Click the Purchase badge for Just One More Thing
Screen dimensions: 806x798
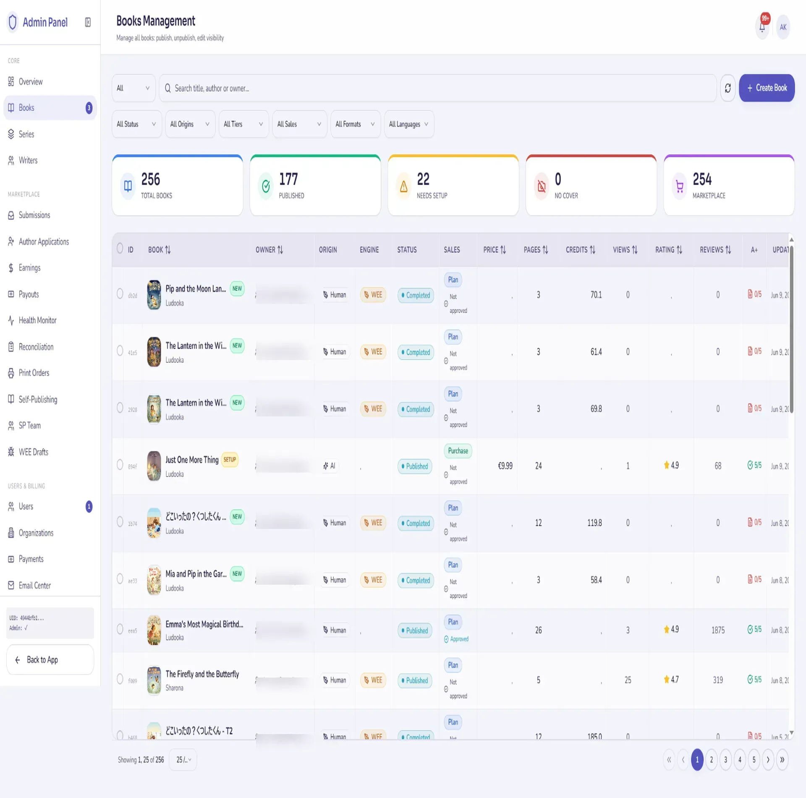(x=458, y=451)
